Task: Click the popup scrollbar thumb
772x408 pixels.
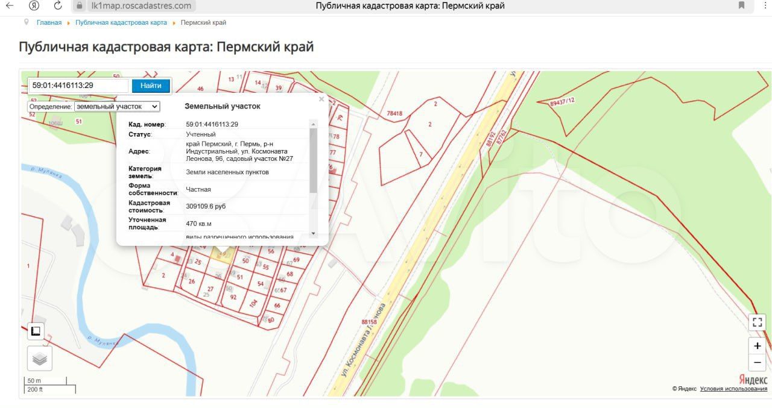Action: pyautogui.click(x=313, y=160)
